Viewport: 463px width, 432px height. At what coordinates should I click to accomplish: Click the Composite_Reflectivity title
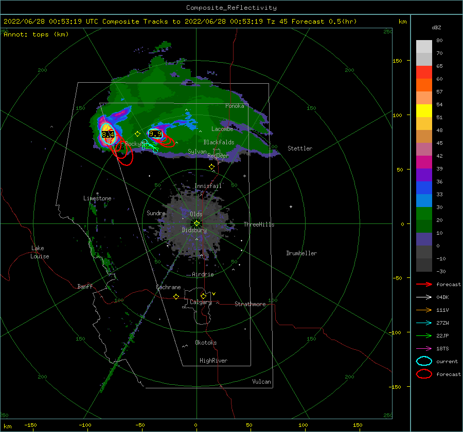click(x=232, y=8)
